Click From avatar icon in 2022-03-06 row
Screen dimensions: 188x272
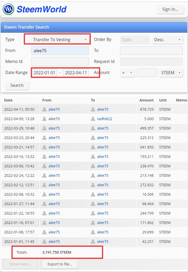44,166
